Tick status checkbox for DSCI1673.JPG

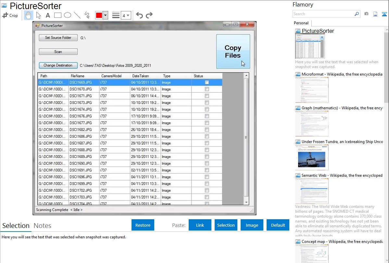[207, 102]
